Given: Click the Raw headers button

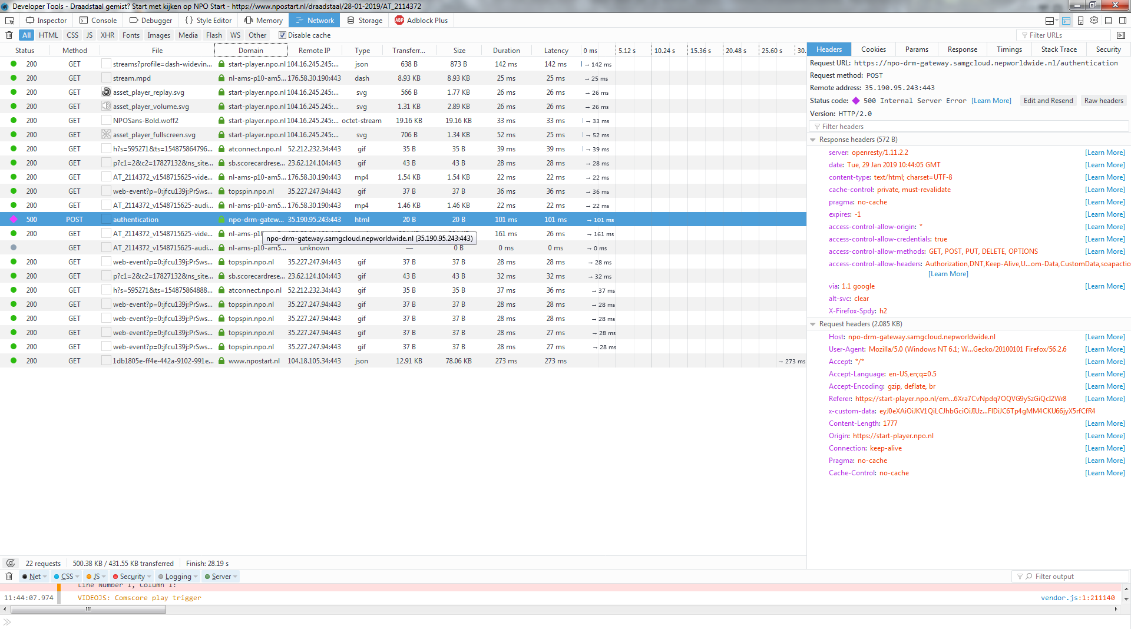Looking at the screenshot, I should point(1103,101).
